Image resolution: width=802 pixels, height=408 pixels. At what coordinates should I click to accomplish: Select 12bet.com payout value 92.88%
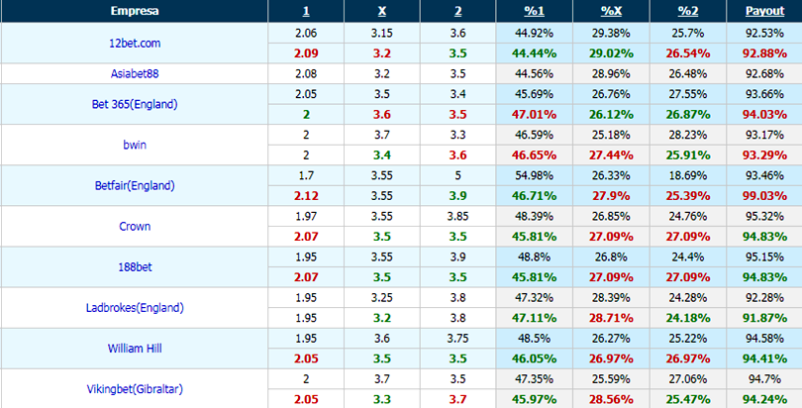764,53
